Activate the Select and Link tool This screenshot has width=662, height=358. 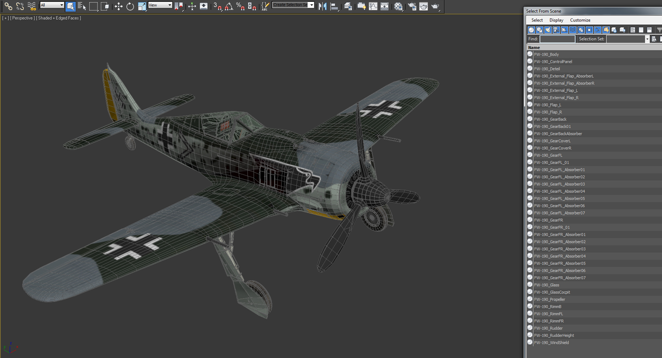[8, 6]
